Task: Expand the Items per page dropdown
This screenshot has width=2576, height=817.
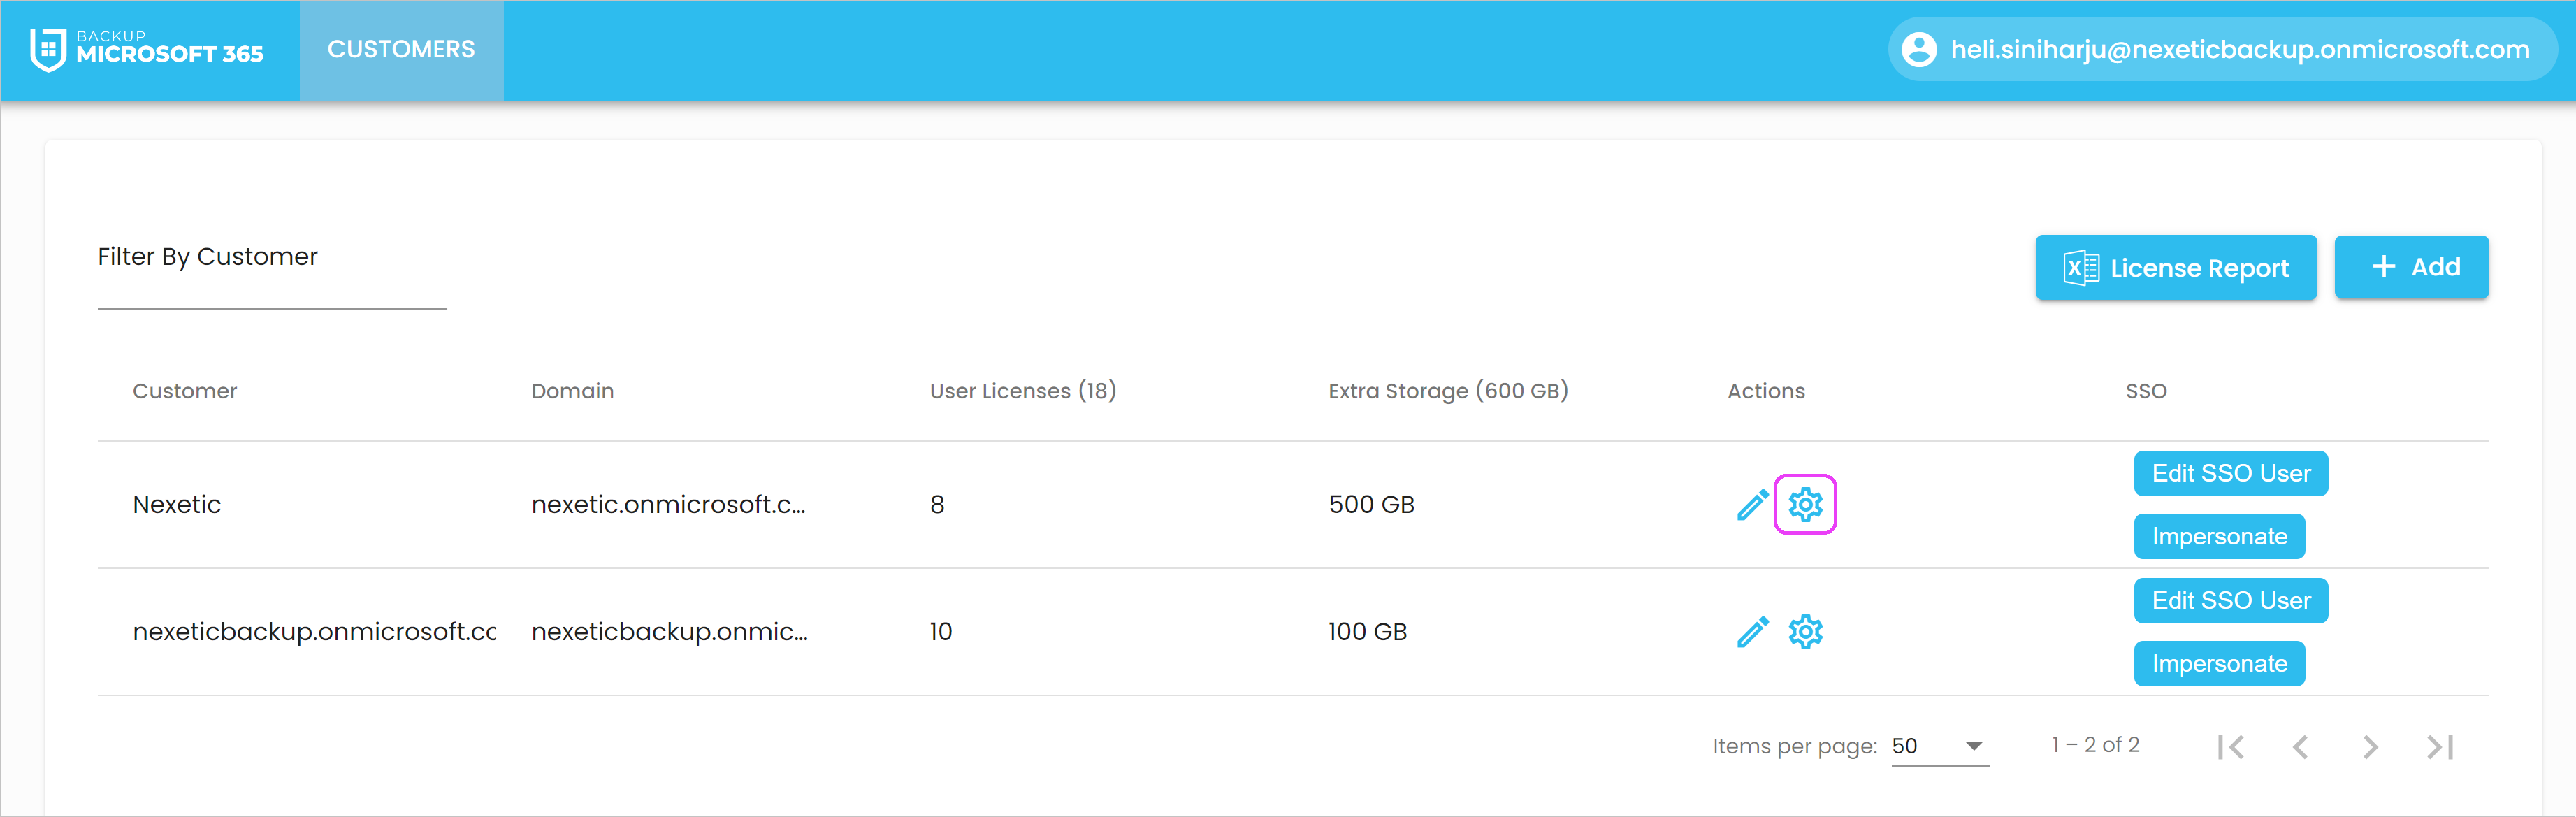Action: [x=1940, y=746]
